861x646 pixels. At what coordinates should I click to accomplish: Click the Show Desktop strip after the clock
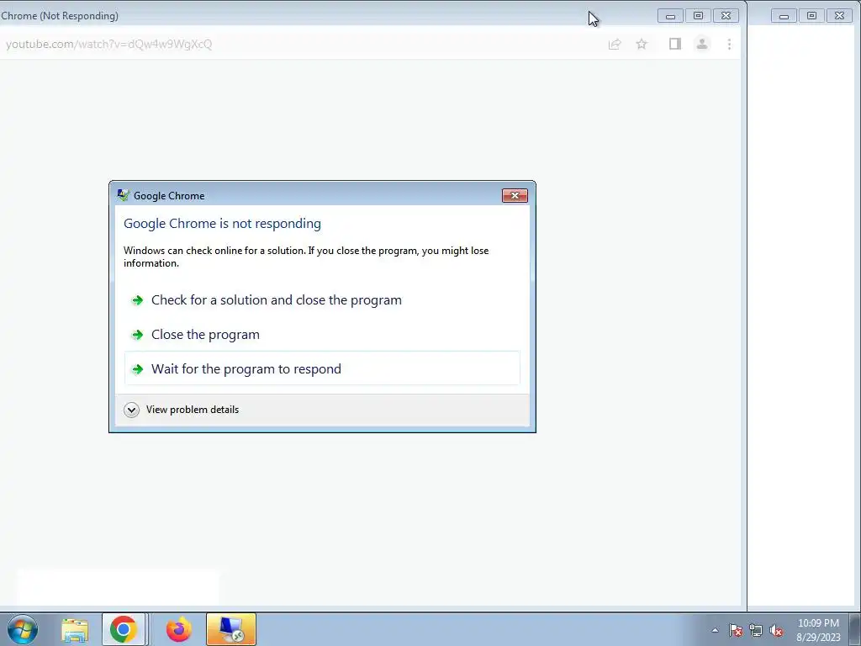855,629
